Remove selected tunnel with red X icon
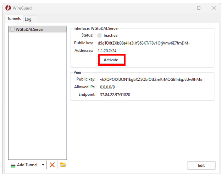The height and width of the screenshot is (177, 222). coord(52,165)
